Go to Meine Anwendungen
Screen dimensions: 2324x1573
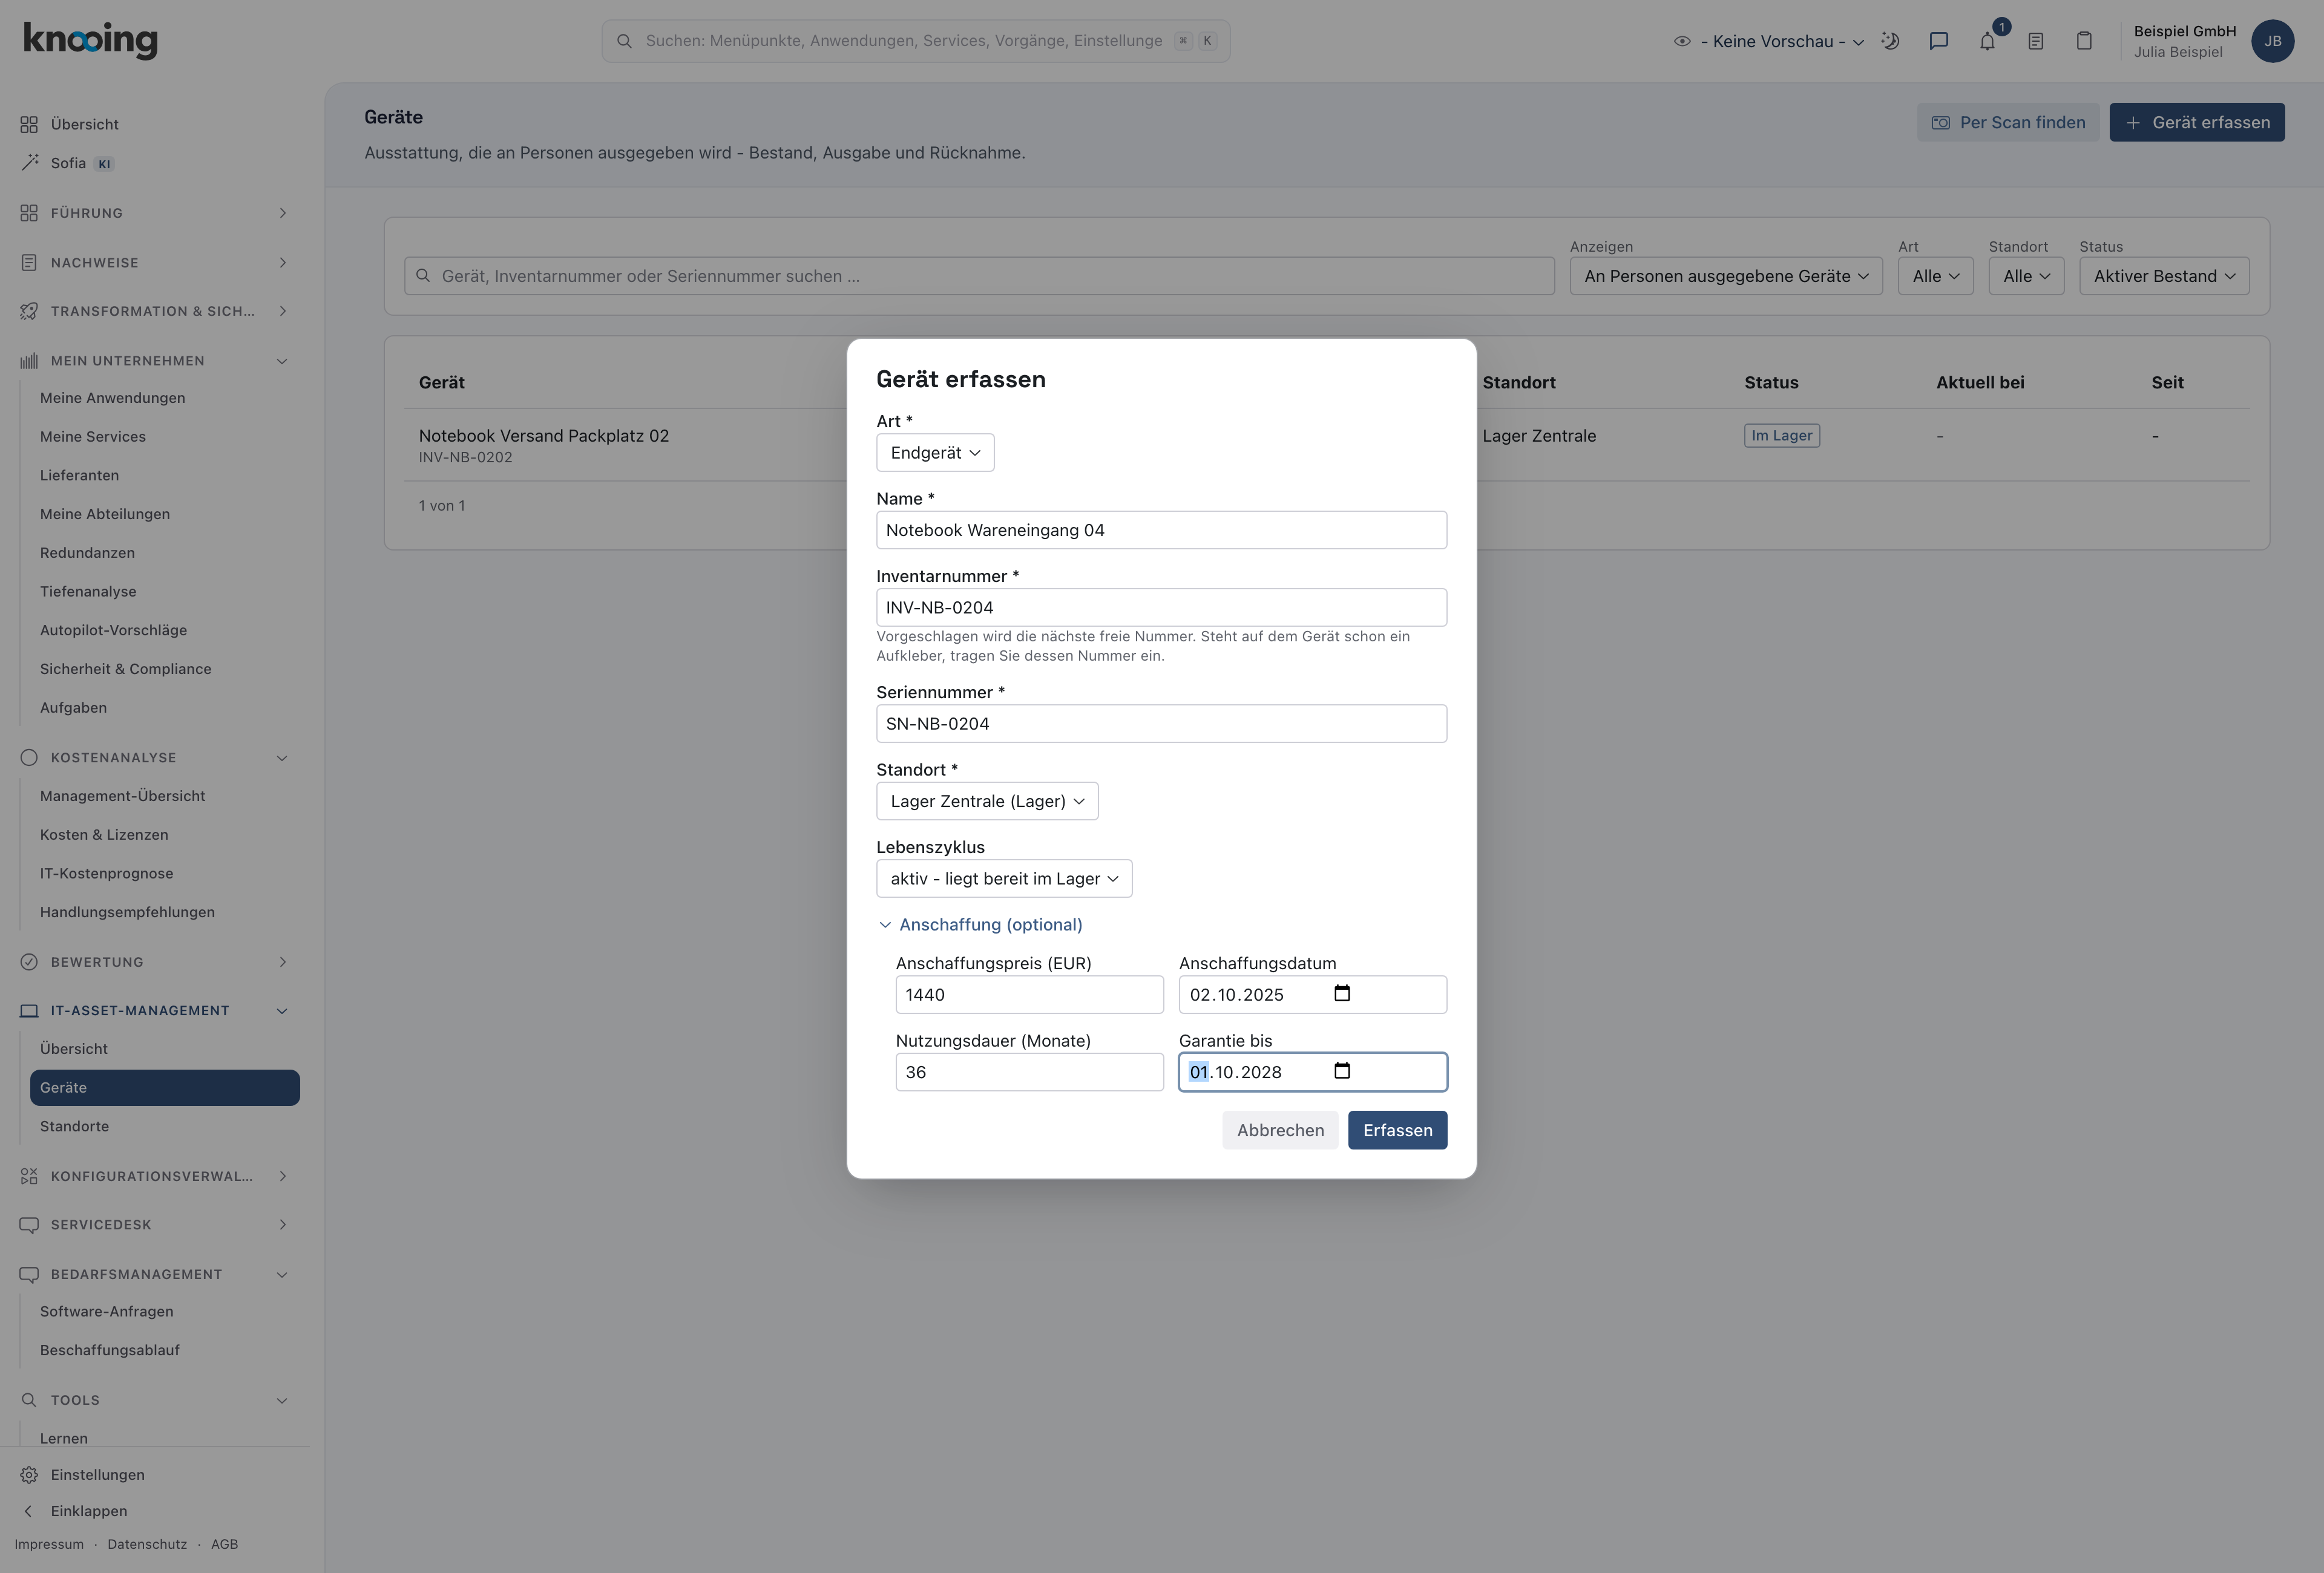point(112,397)
